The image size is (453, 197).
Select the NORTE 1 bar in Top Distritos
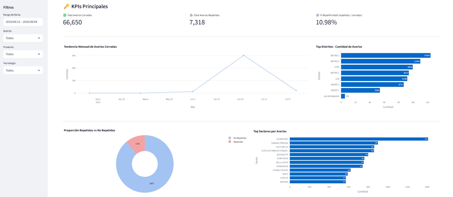(x=360, y=90)
